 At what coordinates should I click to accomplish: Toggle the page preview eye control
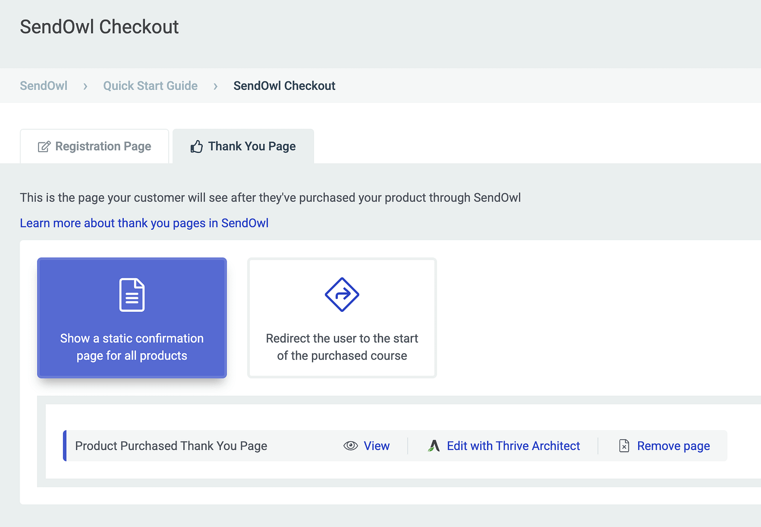(351, 446)
